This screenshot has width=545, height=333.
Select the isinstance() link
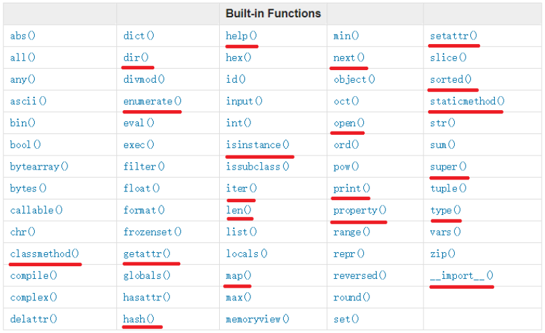[258, 145]
